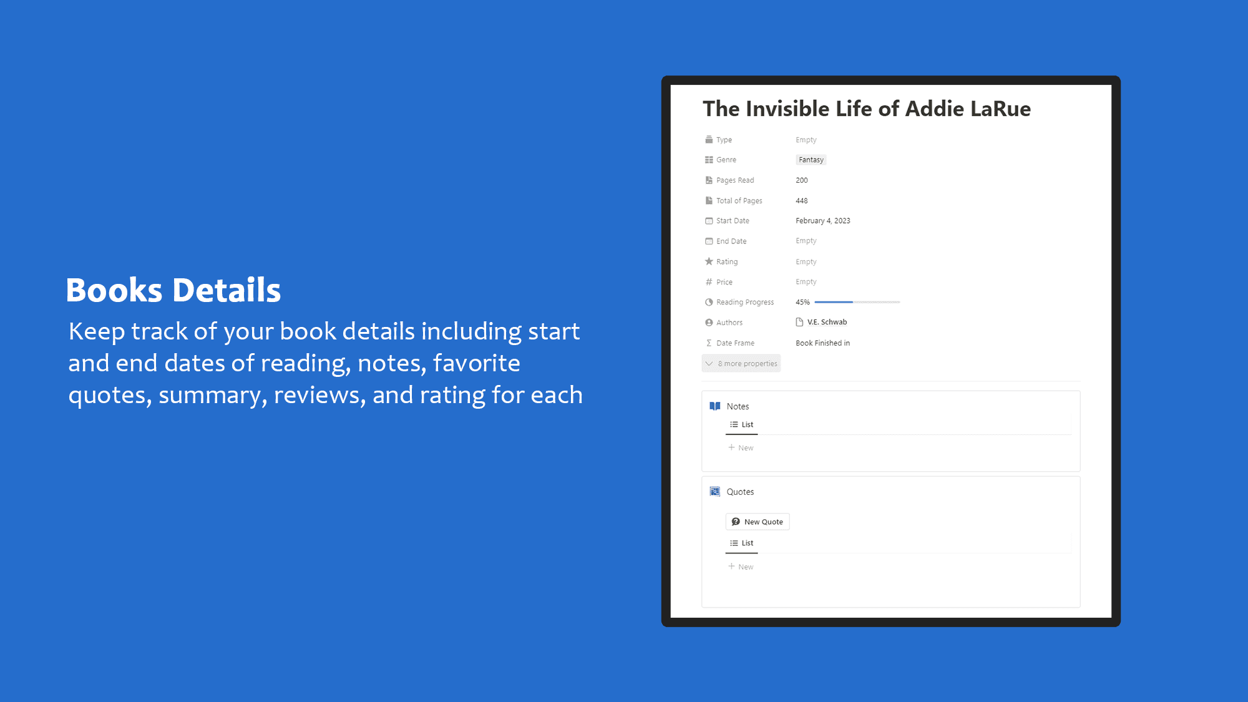Click the Authors property label

(x=729, y=323)
